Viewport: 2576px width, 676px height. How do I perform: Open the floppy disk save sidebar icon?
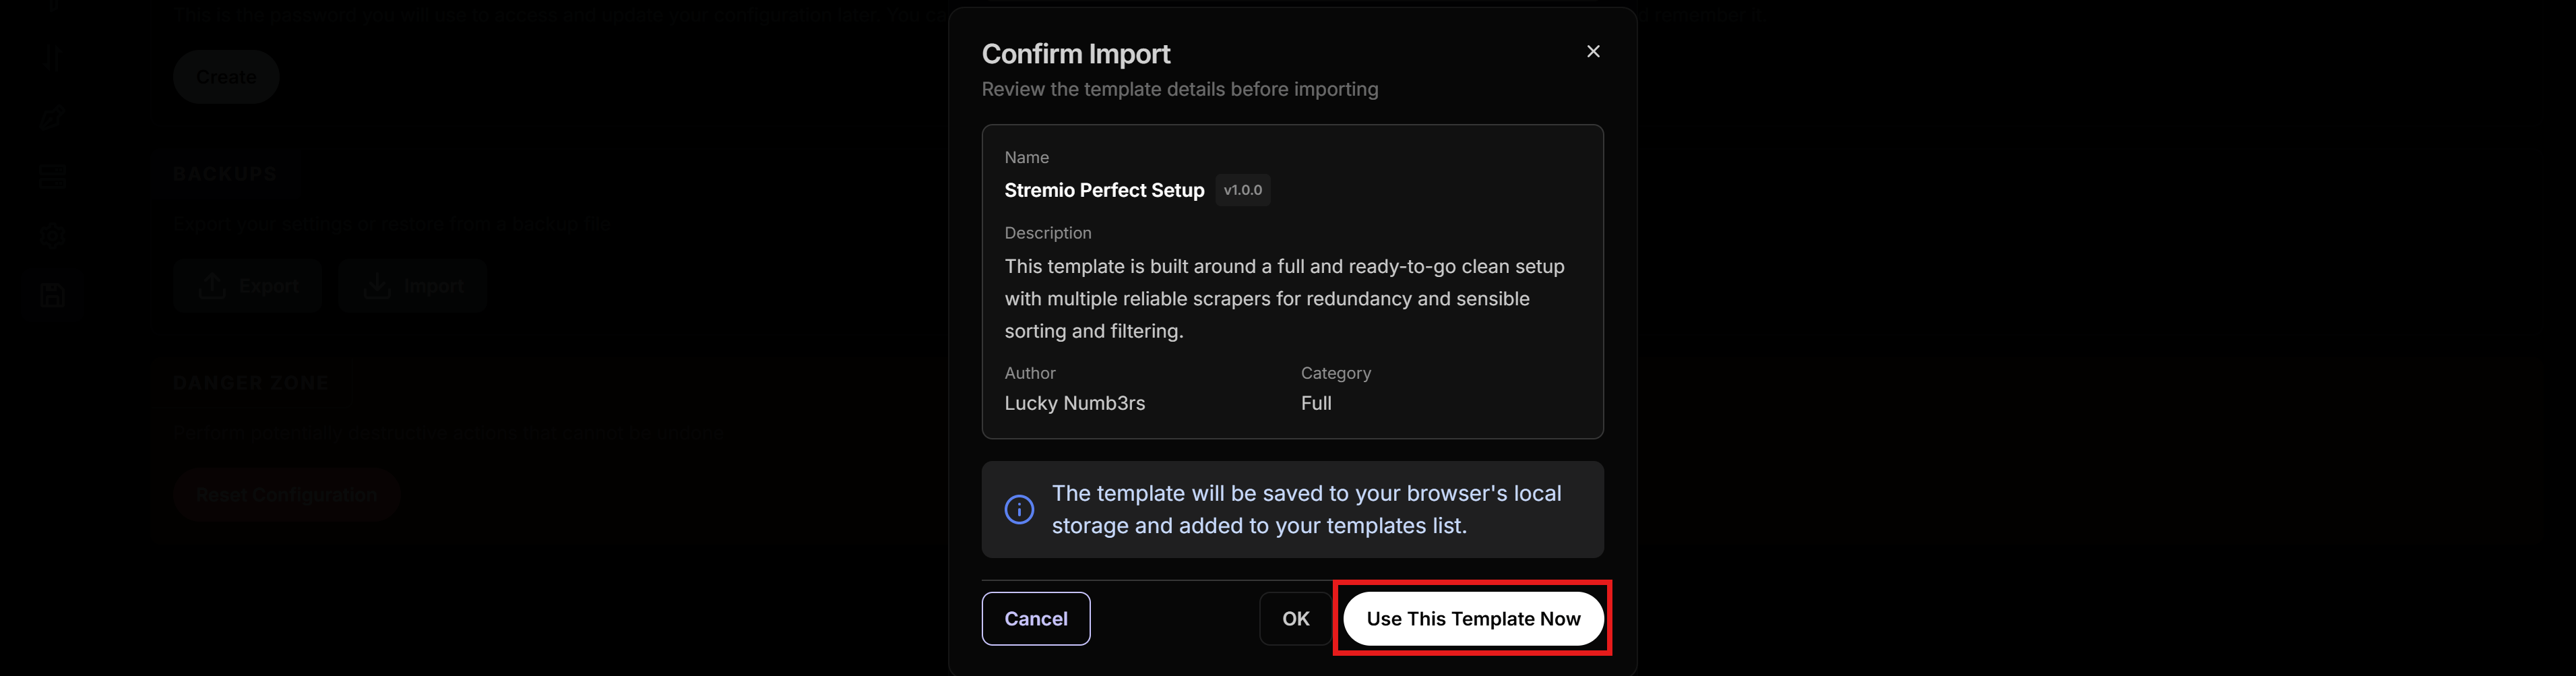[53, 295]
